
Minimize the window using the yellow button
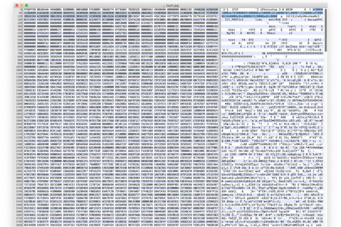22,5
